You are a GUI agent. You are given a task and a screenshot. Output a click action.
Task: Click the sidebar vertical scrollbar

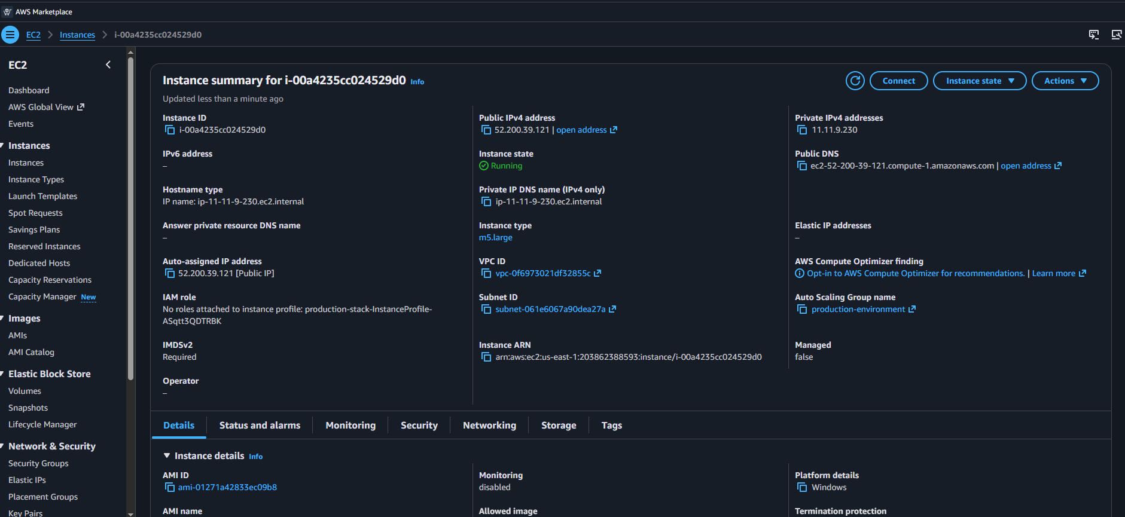point(130,218)
